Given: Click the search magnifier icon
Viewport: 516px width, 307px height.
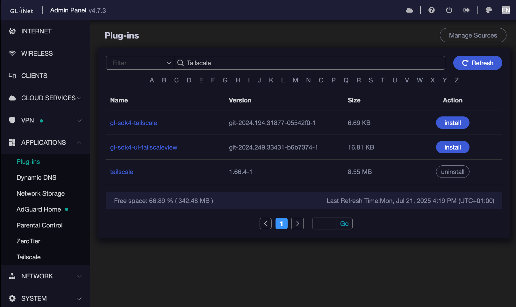Looking at the screenshot, I should pos(181,63).
